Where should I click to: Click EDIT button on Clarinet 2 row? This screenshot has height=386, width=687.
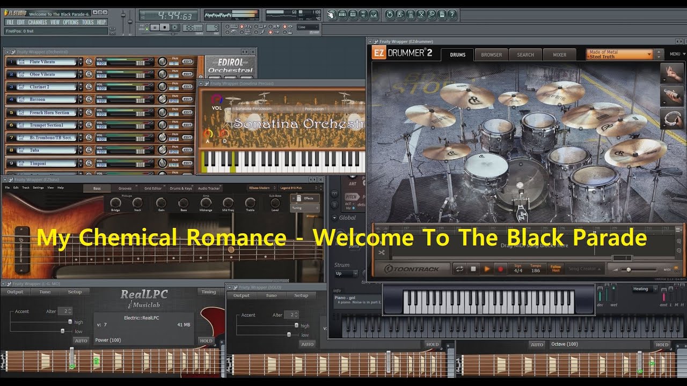pos(187,87)
